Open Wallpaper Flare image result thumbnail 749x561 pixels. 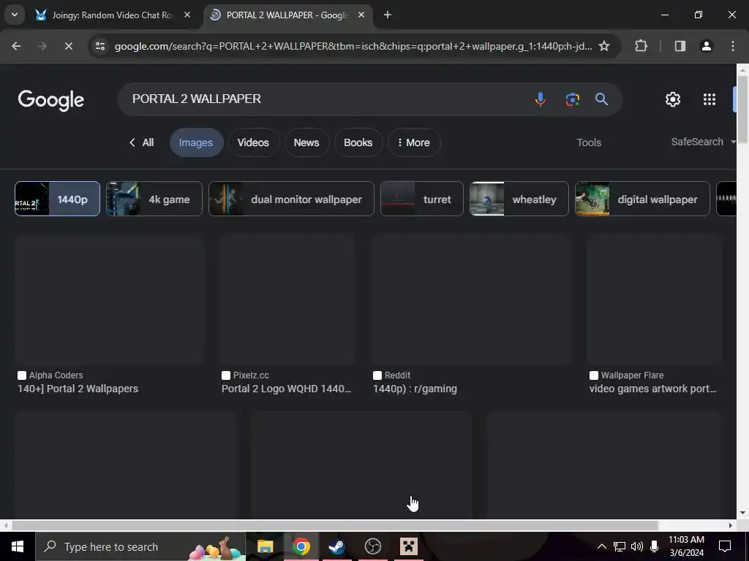[x=654, y=299]
